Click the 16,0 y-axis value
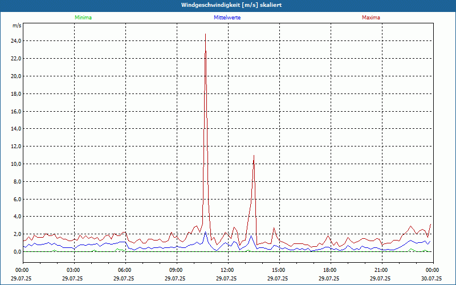456x285 pixels. coord(17,111)
